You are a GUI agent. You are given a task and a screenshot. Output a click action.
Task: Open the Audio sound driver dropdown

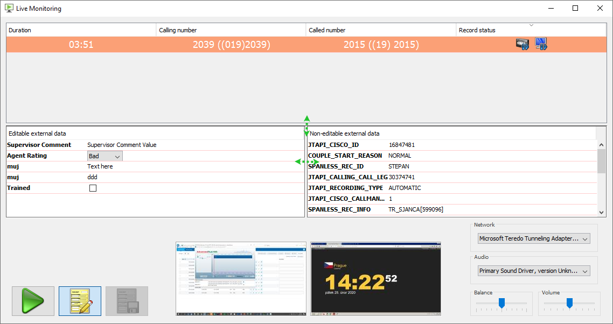[x=534, y=271]
